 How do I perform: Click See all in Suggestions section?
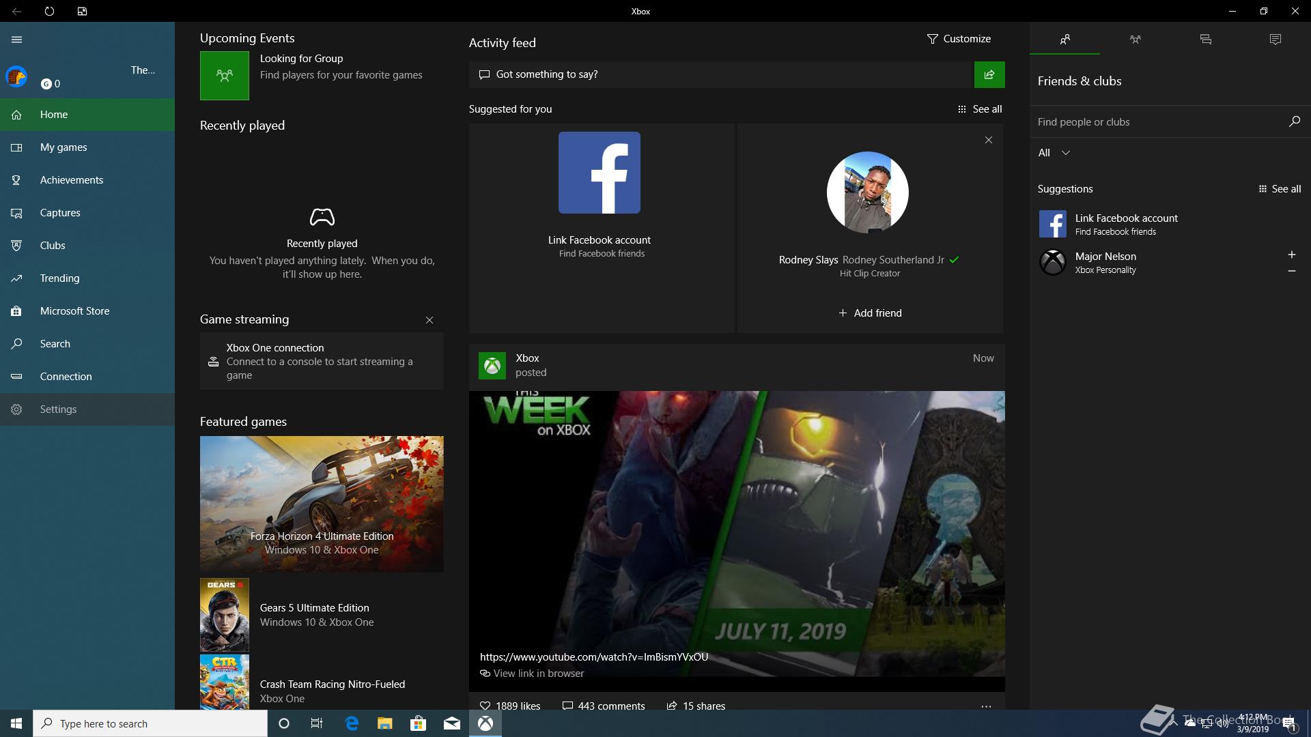click(x=1280, y=189)
